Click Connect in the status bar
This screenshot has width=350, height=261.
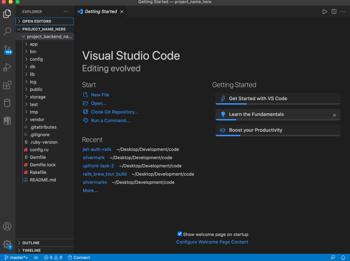pyautogui.click(x=79, y=257)
